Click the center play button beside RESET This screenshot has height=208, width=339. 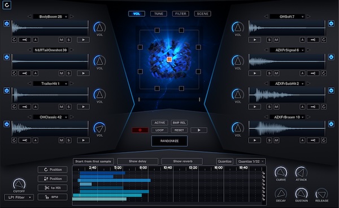[x=199, y=130]
